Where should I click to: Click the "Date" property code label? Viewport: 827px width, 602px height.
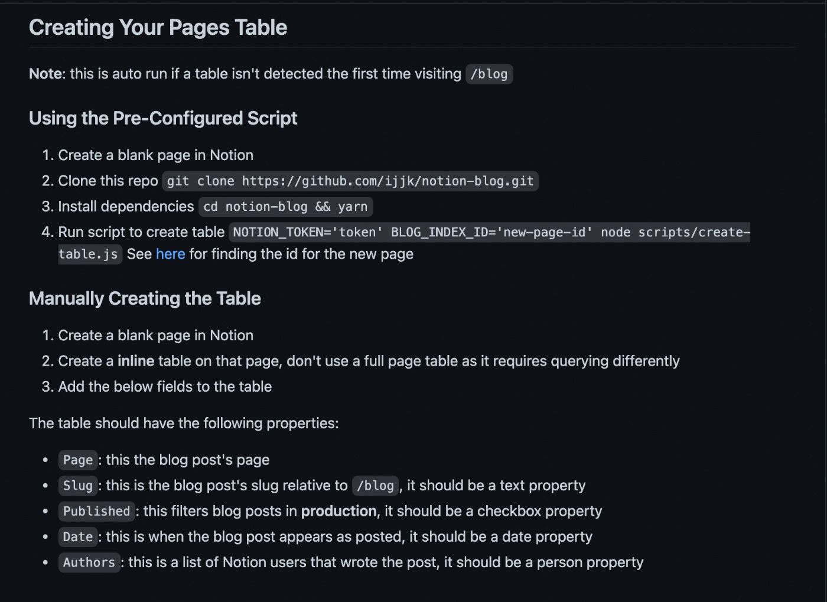coord(78,537)
